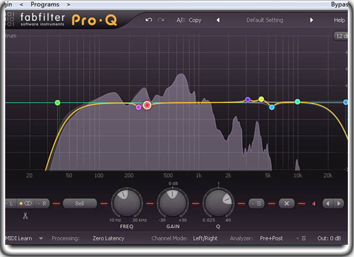Viewport: 354px width, 257px height.
Task: Select the magenta EQ band dot
Action: (138, 107)
